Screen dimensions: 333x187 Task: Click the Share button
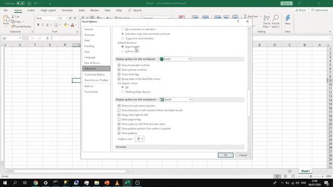pos(301,10)
